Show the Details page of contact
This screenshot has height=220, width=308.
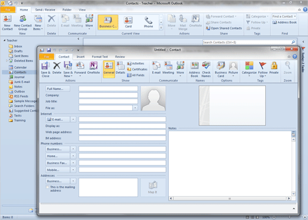(120, 68)
